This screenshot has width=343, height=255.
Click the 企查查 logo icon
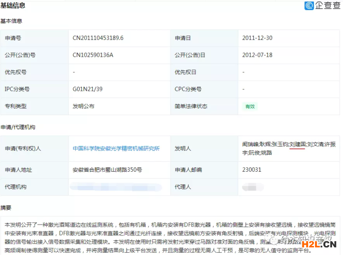tap(309, 6)
